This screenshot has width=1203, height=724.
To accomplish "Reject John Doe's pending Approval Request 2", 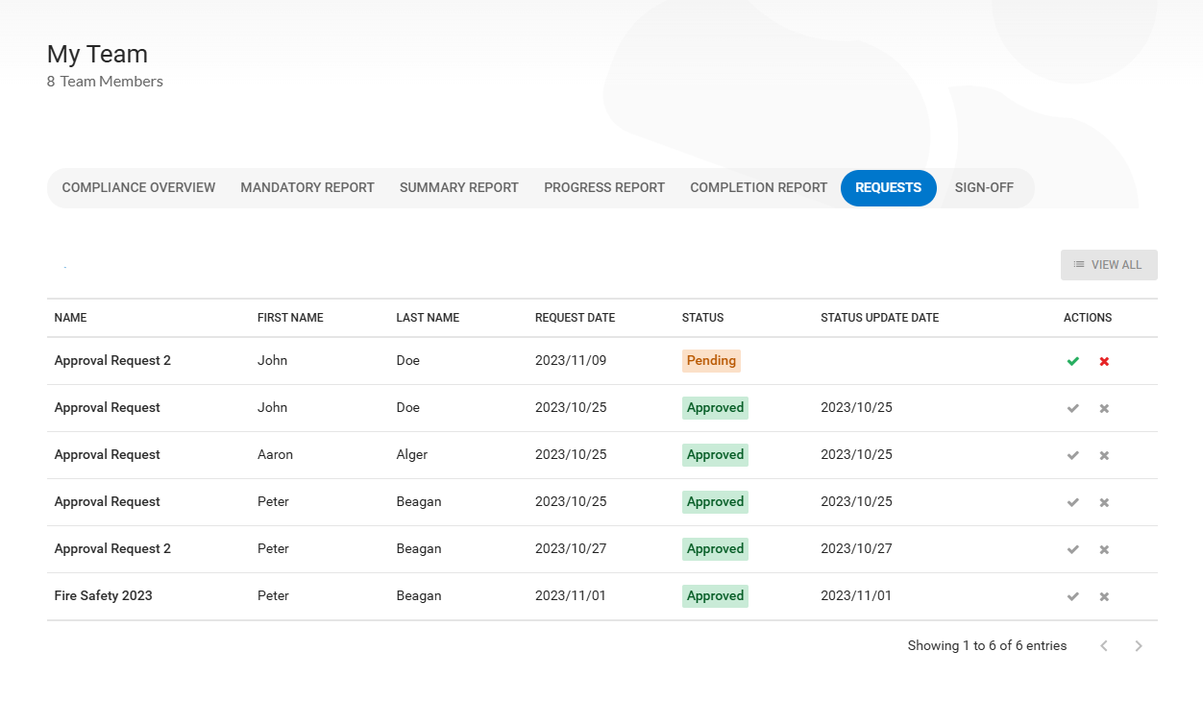I will point(1104,361).
